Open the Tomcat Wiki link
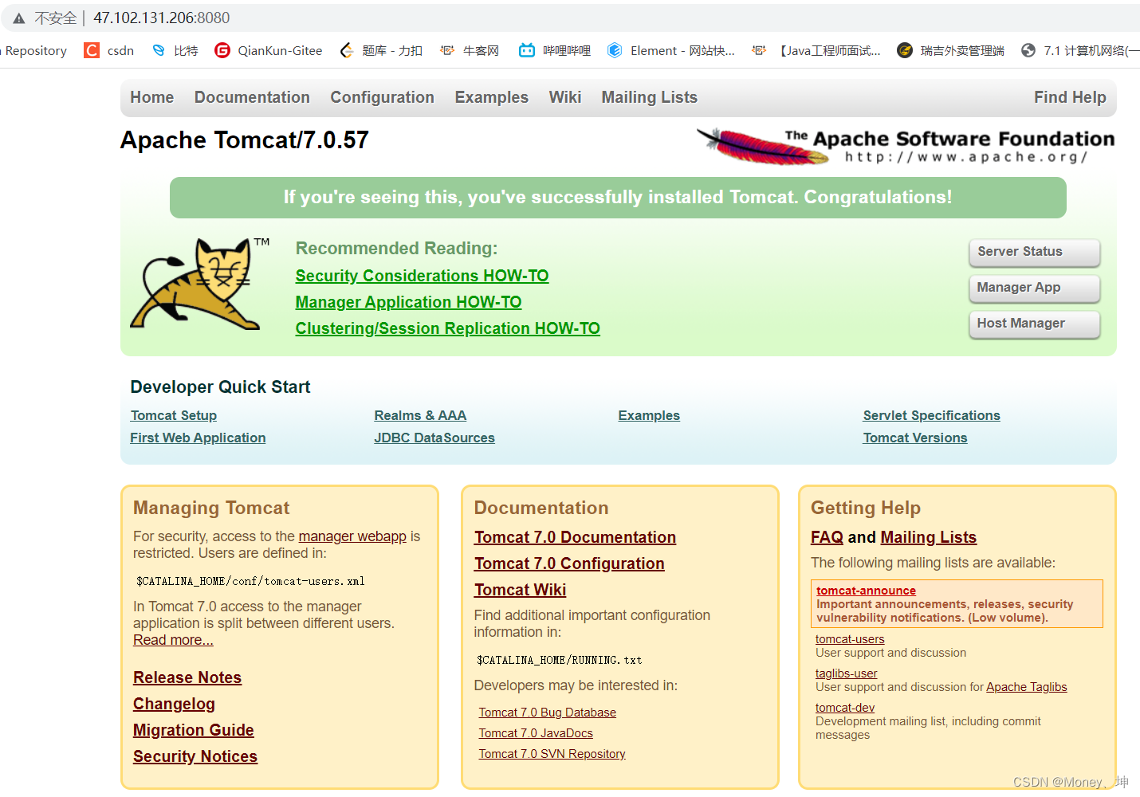Viewport: 1140px width, 797px height. 520,590
